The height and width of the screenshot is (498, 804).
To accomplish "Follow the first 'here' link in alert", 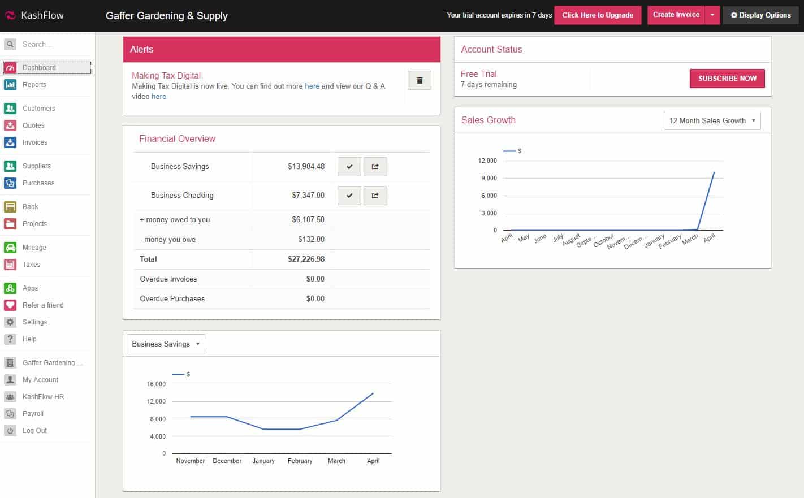I will click(x=312, y=86).
